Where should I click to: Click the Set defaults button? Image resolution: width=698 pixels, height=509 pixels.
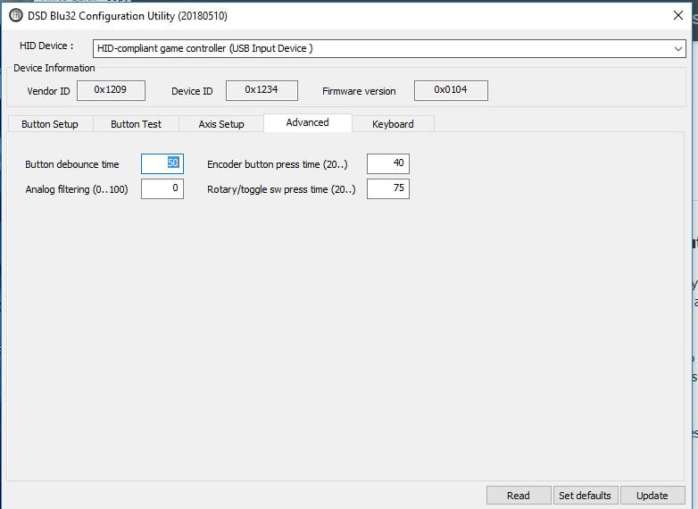tap(585, 496)
